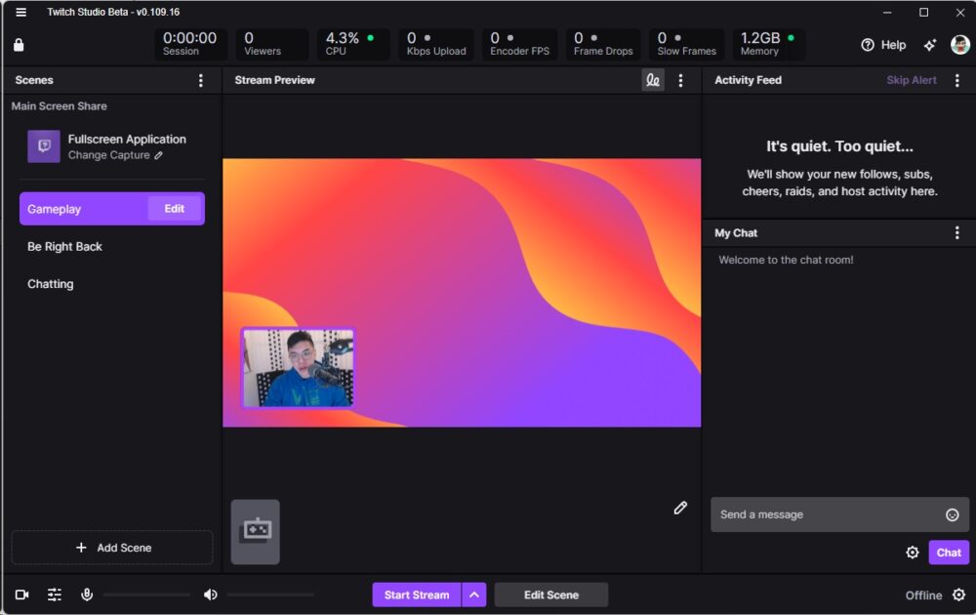Click the lock icon below the hamburger menu

20,44
